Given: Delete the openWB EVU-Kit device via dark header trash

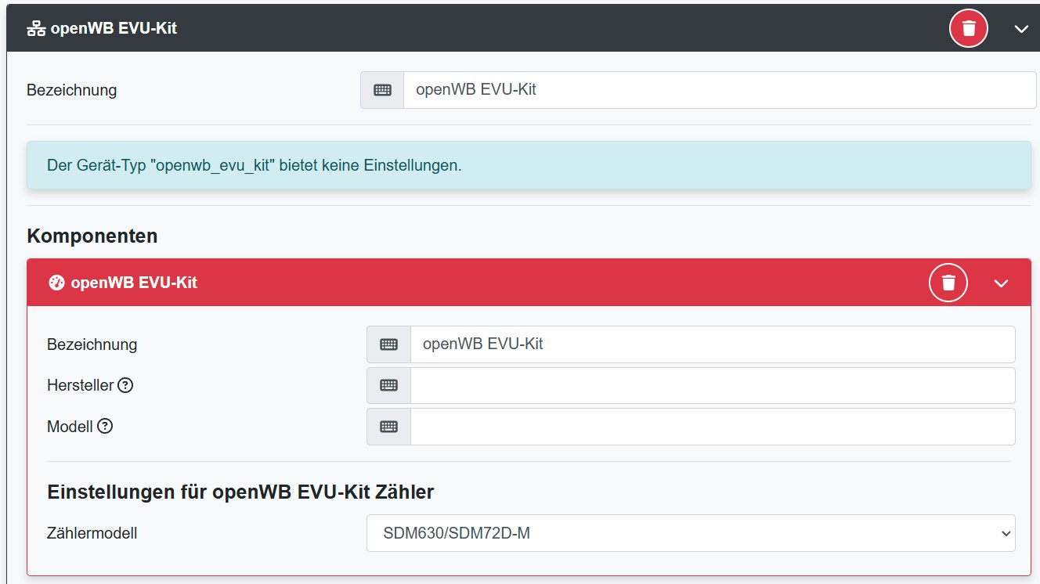Looking at the screenshot, I should (x=969, y=28).
